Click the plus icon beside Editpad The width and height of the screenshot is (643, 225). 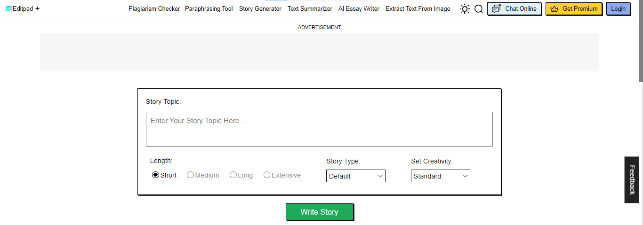38,8
